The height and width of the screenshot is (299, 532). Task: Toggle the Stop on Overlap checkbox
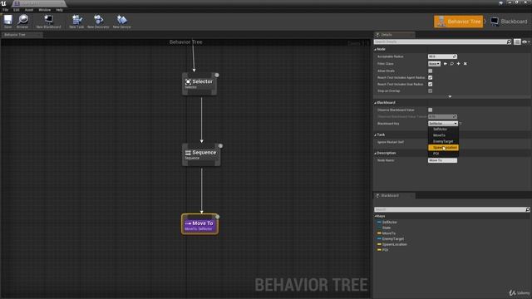[431, 91]
